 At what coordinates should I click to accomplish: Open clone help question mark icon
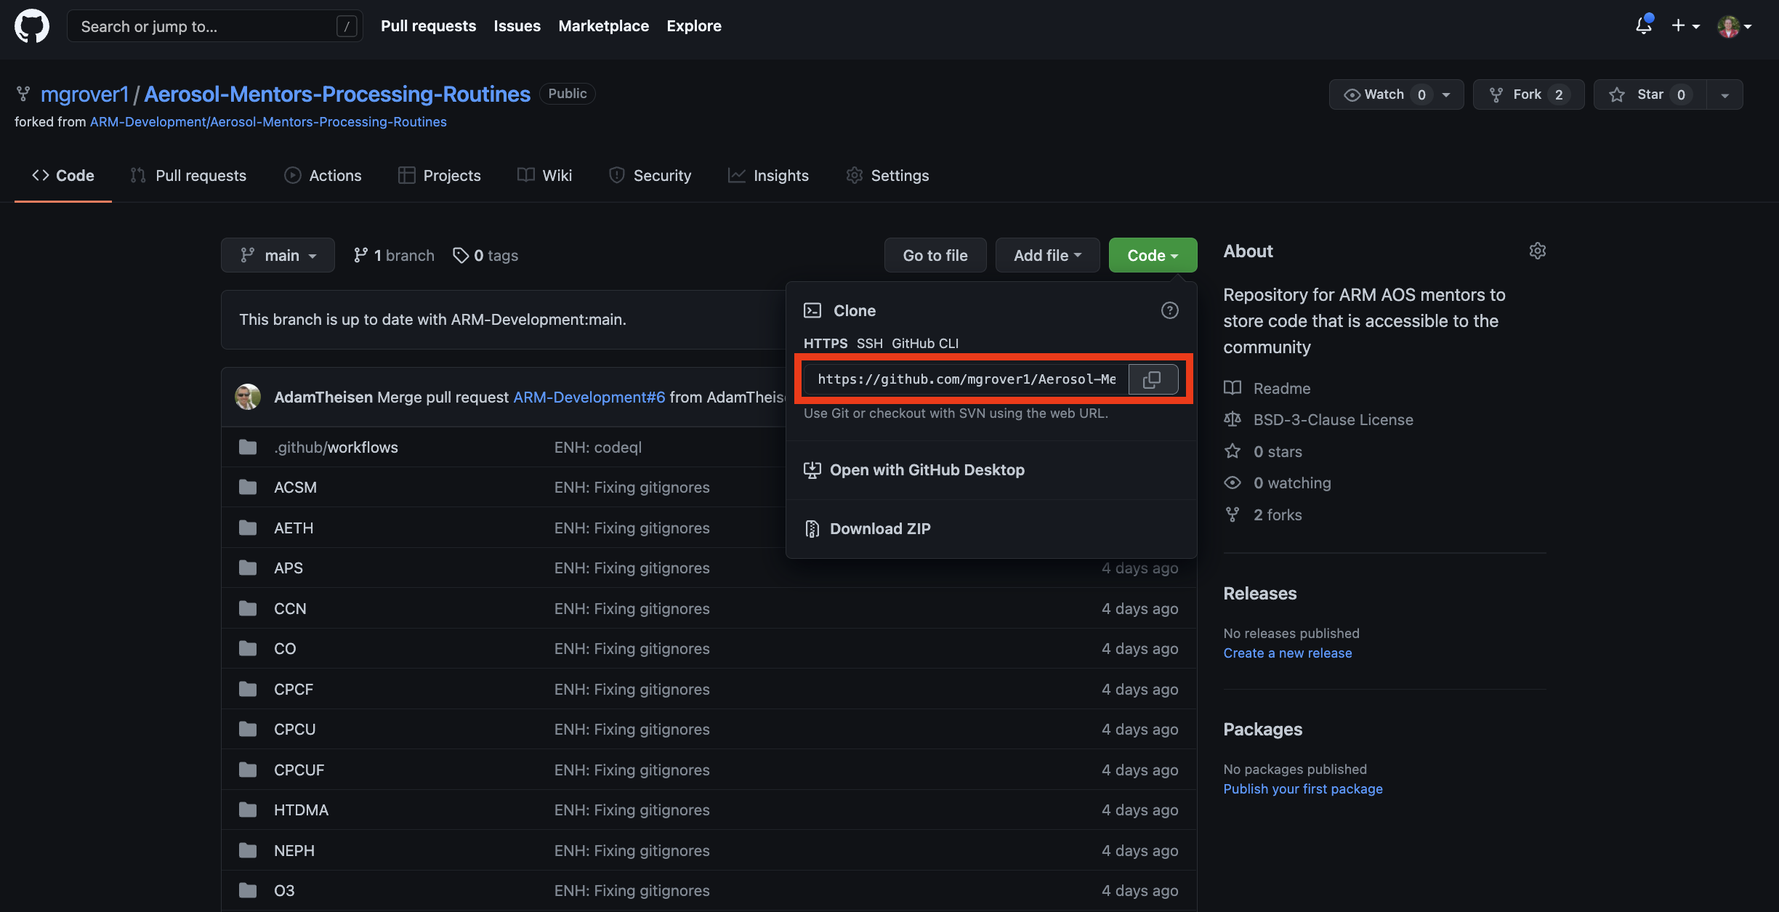click(x=1169, y=310)
